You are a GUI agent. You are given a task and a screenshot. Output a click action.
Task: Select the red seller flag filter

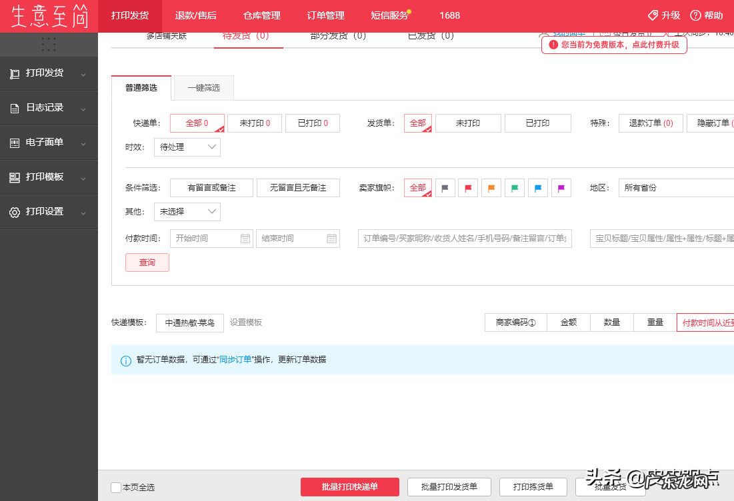point(467,188)
